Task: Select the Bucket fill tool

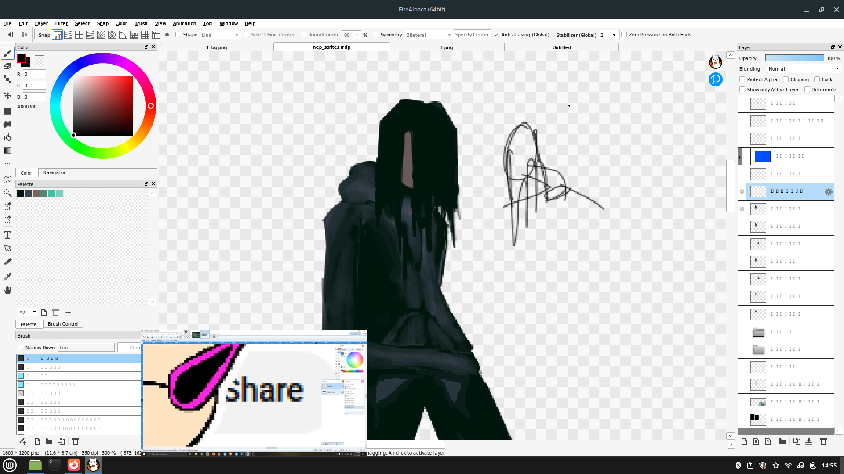Action: coord(7,138)
